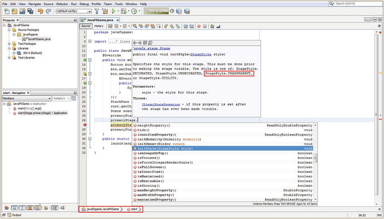Image resolution: width=384 pixels, height=219 pixels.
Task: Click the New Project toolbar icon
Action: (14, 11)
